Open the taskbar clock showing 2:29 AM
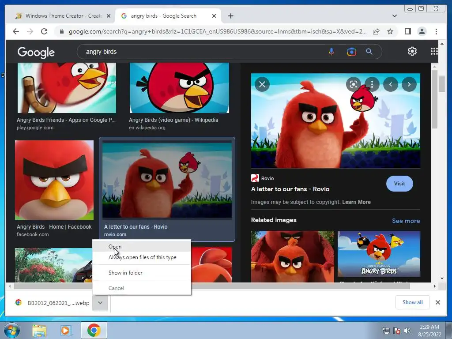The height and width of the screenshot is (339, 452). (429, 331)
